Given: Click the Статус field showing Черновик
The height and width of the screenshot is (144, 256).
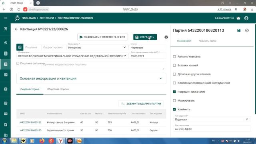Looking at the screenshot, I should (148, 47).
